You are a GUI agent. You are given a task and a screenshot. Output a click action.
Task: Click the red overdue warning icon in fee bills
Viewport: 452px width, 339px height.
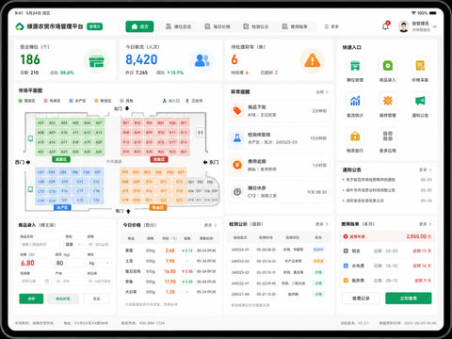point(346,236)
